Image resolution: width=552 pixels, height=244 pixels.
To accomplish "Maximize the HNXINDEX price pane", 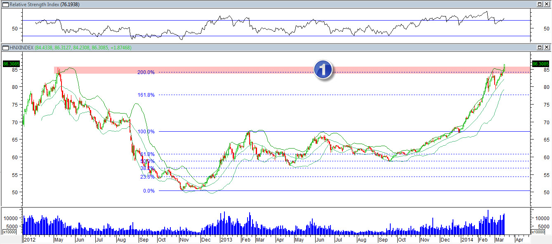I will click(x=540, y=48).
